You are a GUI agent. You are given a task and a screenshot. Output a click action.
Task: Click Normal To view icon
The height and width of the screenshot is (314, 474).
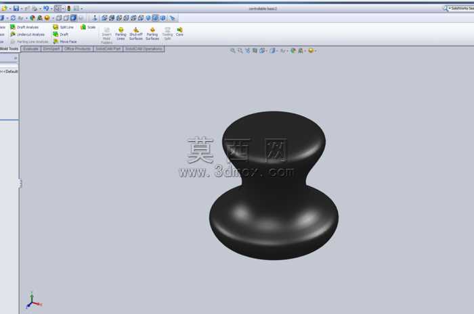coord(95,18)
